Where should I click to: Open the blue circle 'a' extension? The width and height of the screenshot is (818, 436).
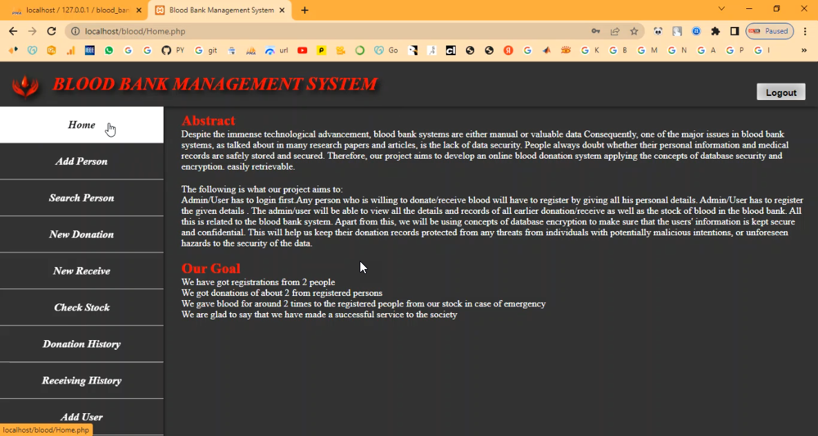696,31
